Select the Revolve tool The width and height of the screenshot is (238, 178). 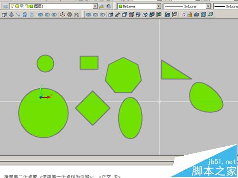pyautogui.click(x=25, y=15)
